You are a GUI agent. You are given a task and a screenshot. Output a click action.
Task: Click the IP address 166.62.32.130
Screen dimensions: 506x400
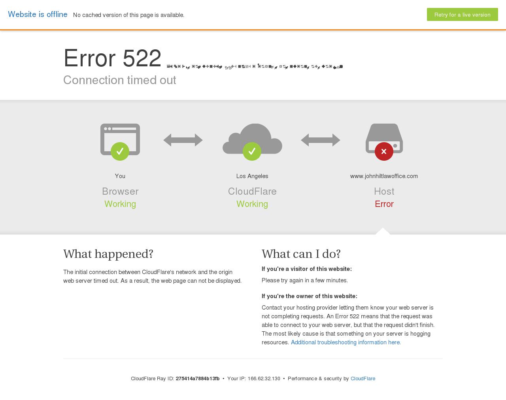click(x=264, y=378)
